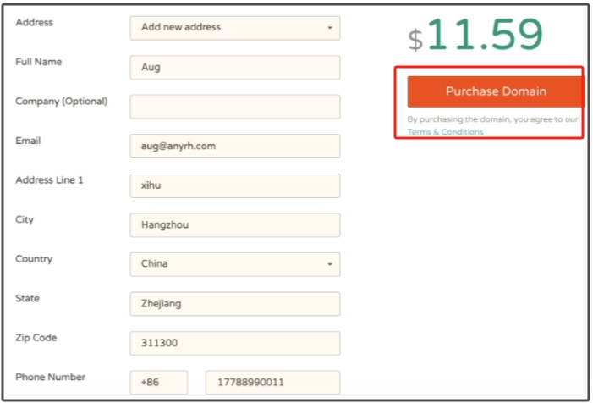Click the 'Country' label text
This screenshot has height=403, width=593.
click(34, 259)
